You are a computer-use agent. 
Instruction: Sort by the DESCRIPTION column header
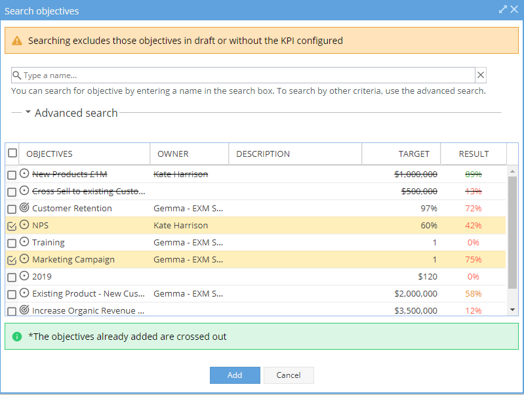pos(295,154)
